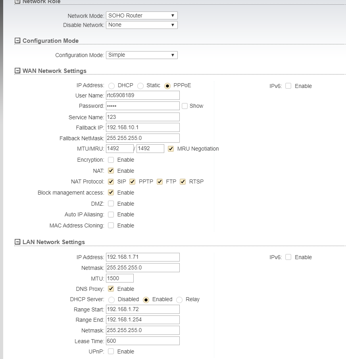346x359 pixels.
Task: Uncheck the RTSP NAT protocol
Action: (x=183, y=181)
